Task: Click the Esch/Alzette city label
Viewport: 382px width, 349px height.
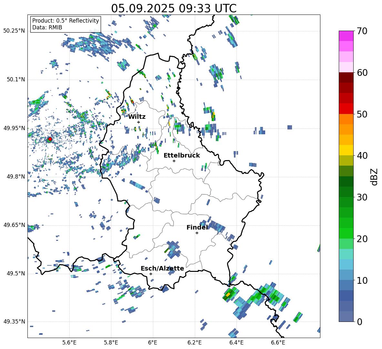Action: click(x=163, y=268)
